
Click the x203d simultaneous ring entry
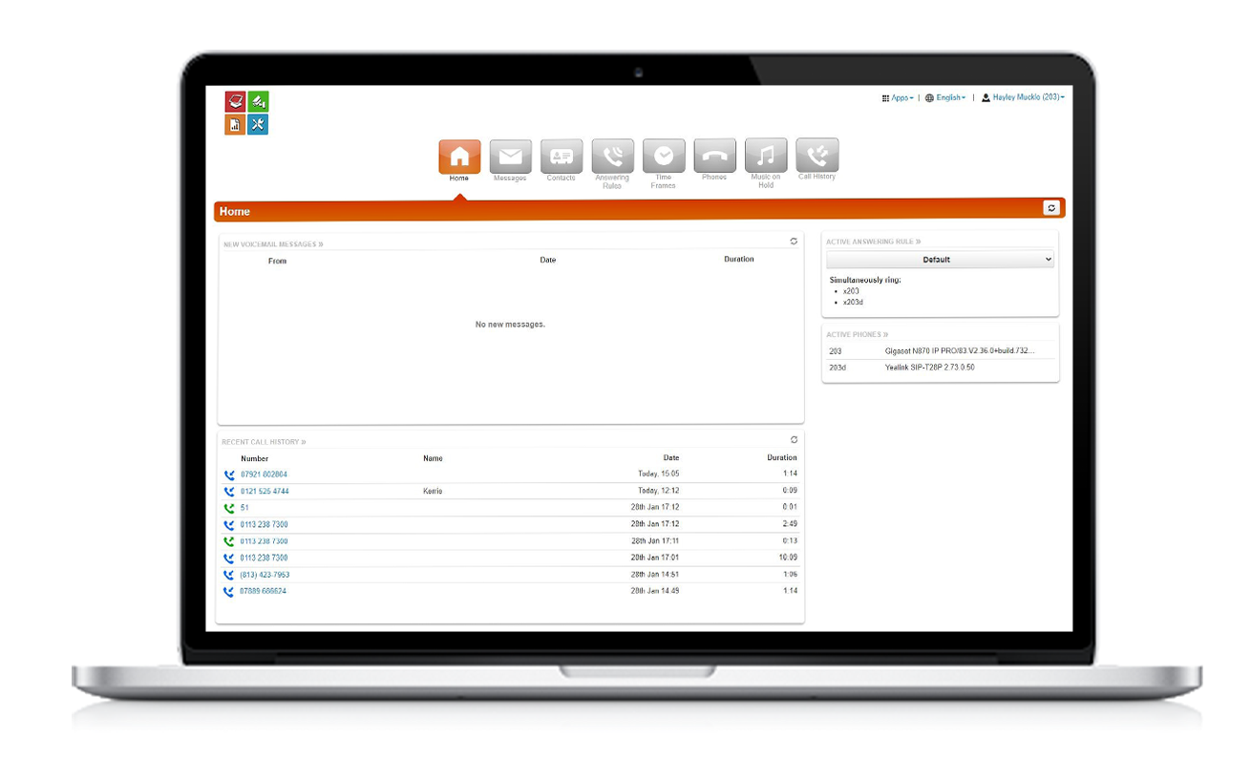[x=853, y=303]
